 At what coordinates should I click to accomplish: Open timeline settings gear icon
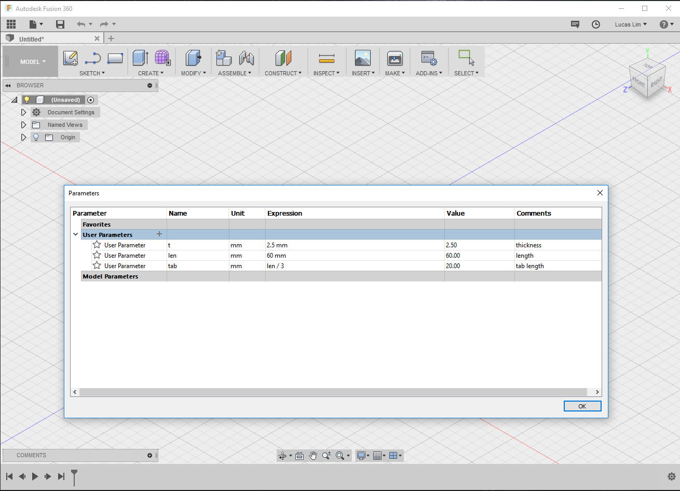671,476
